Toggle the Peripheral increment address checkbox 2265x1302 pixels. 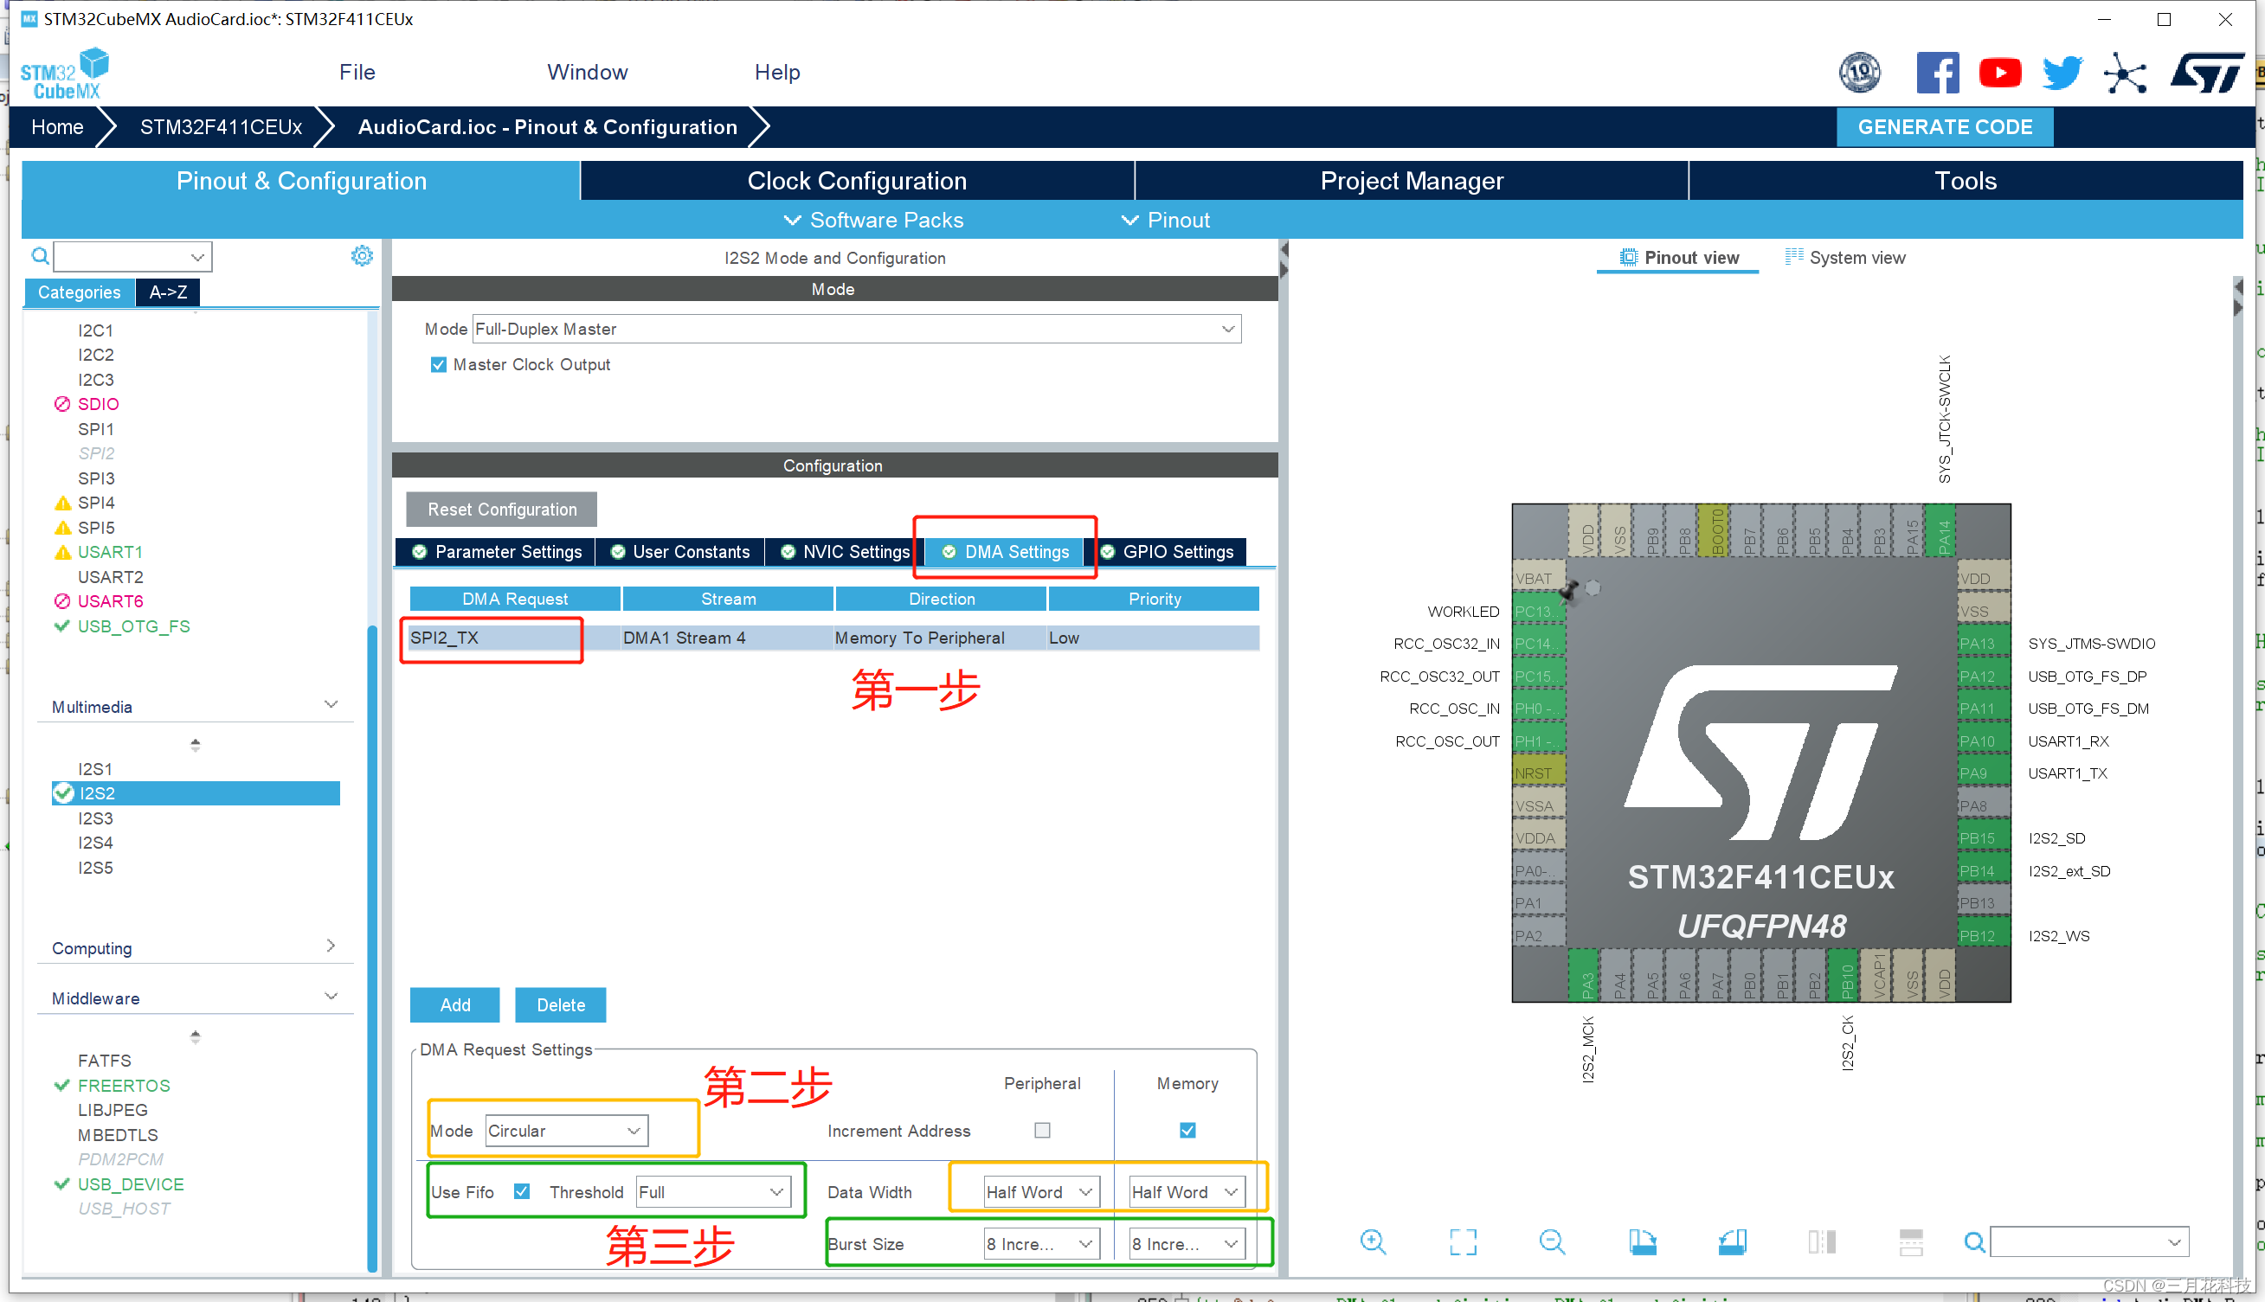[x=1042, y=1131]
